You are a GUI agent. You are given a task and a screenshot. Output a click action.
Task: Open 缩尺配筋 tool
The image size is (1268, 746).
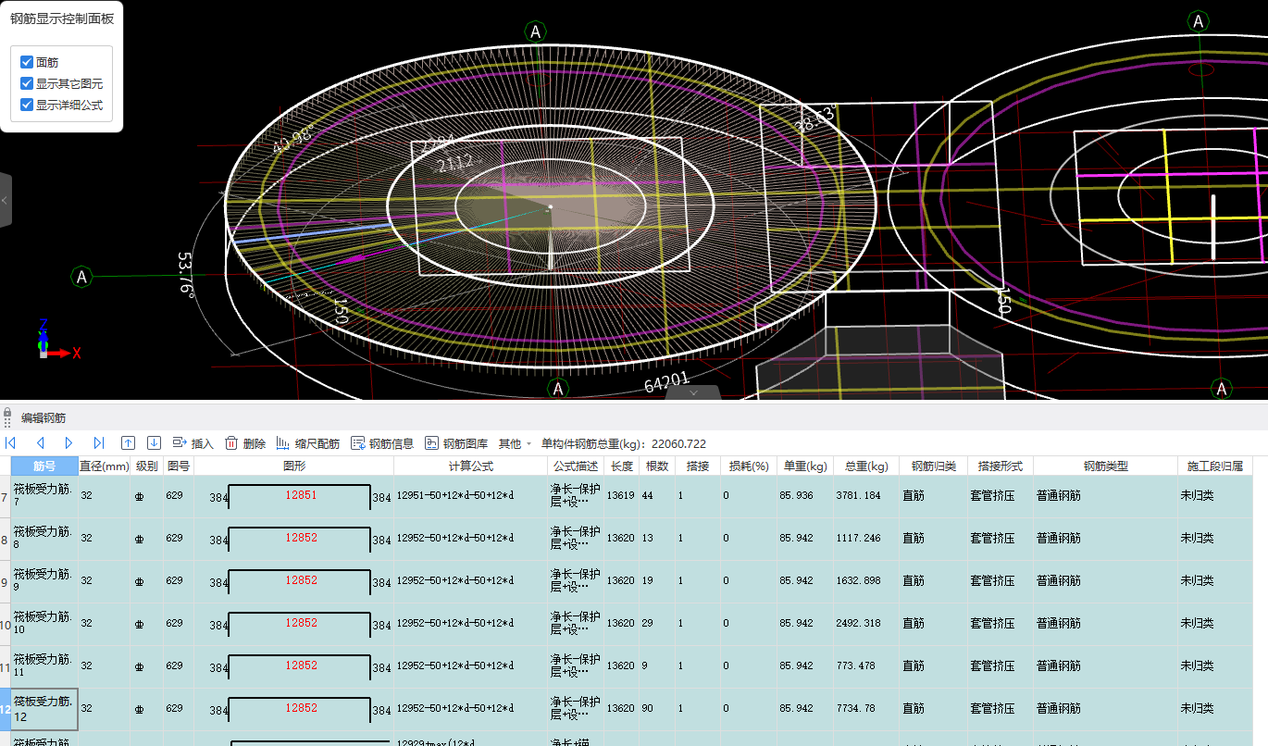click(307, 443)
